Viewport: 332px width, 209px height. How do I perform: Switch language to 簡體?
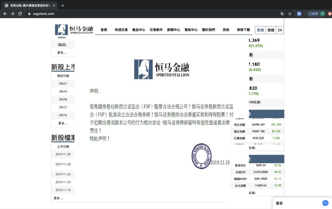(x=271, y=30)
